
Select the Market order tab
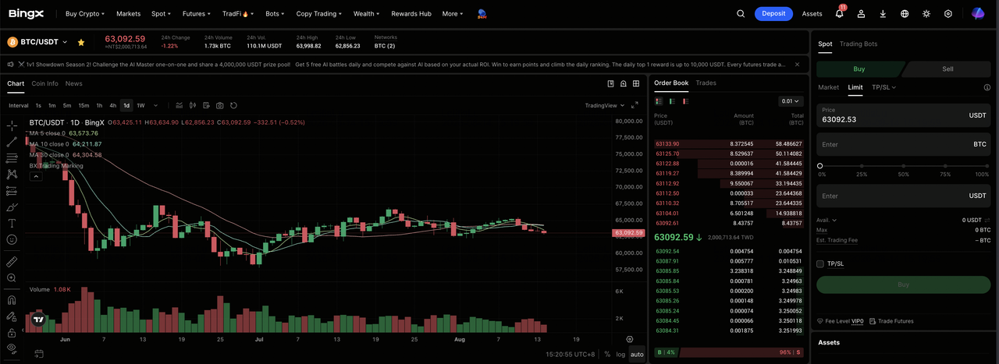(x=828, y=87)
